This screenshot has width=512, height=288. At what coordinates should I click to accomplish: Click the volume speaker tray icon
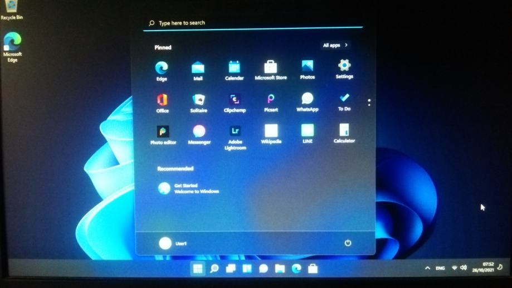pos(464,268)
